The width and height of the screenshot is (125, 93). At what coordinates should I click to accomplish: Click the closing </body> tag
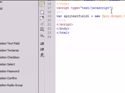pyautogui.click(x=63, y=29)
